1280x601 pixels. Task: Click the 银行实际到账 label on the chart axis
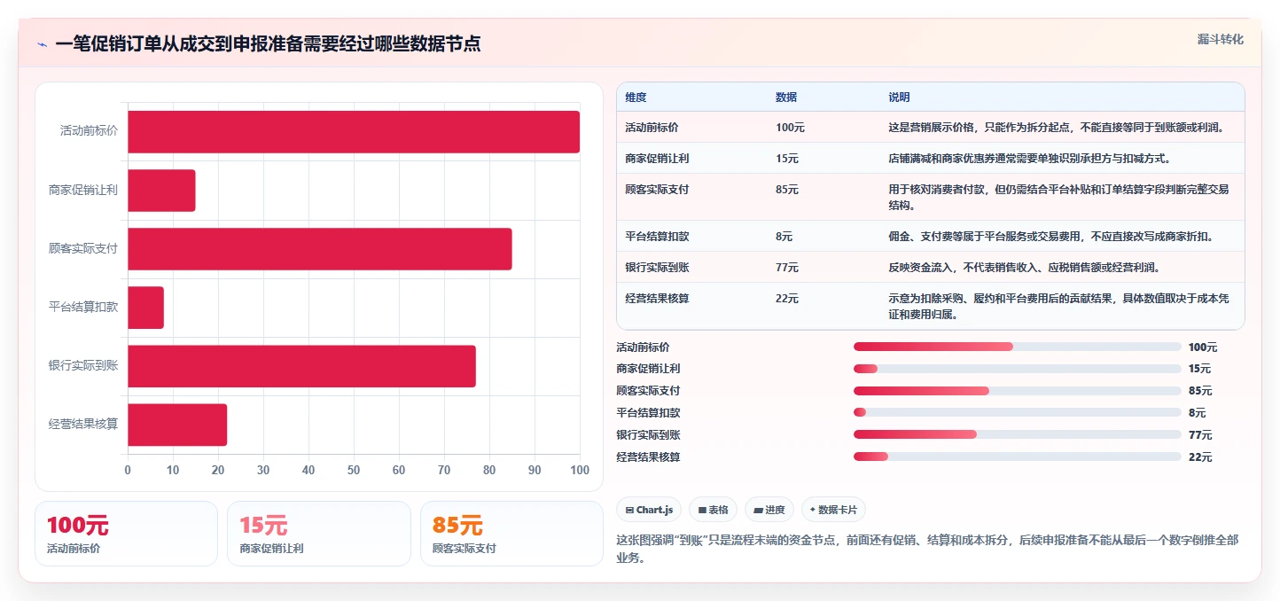click(x=83, y=365)
